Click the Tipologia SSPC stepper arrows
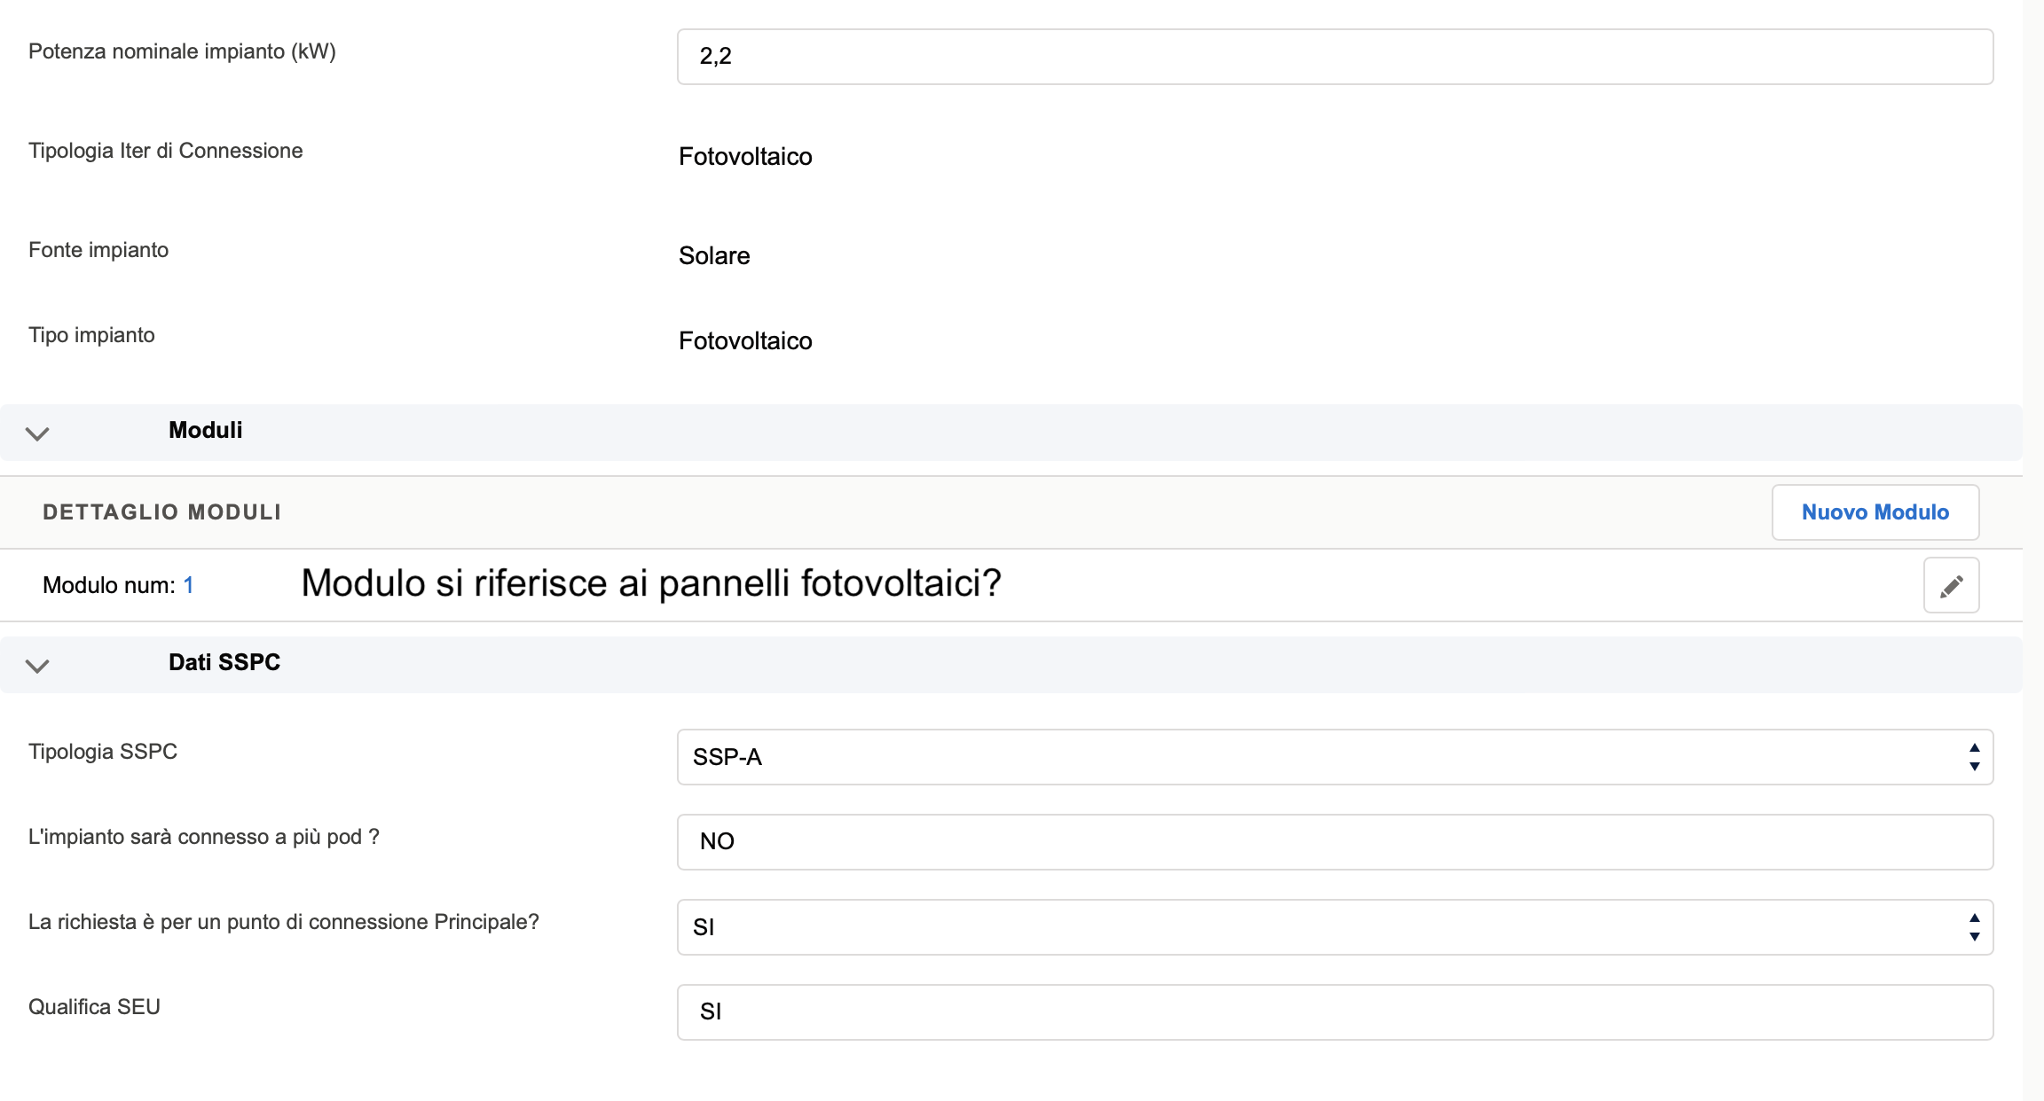 [1974, 757]
